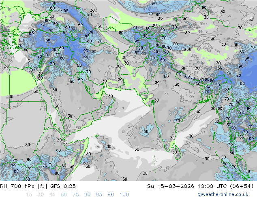This screenshot has width=257, height=198.
Task: Click the "GFS 0.25" model label
Action: tap(63, 186)
